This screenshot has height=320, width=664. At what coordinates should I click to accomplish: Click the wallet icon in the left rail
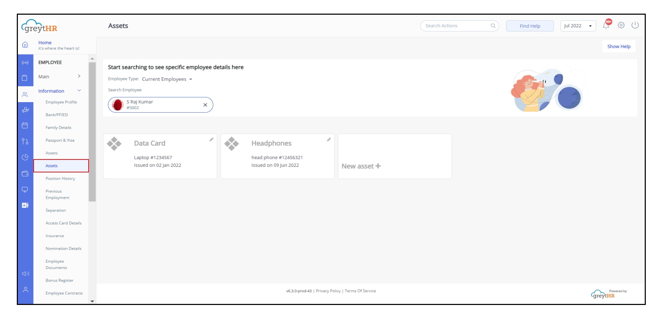[25, 173]
